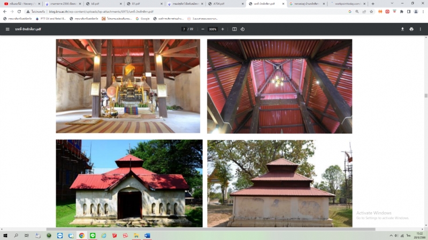Close the b8.pdf tab

121,4
